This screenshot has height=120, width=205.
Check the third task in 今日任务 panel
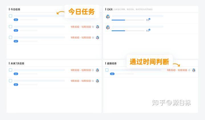11,38
